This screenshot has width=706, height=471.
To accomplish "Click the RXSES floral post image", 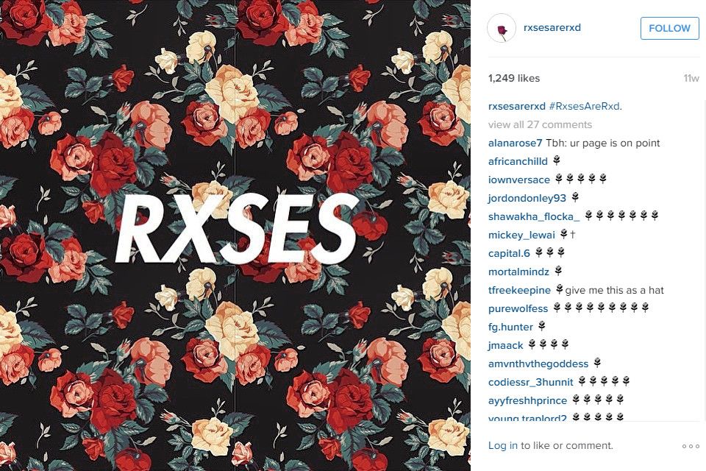I will [235, 235].
